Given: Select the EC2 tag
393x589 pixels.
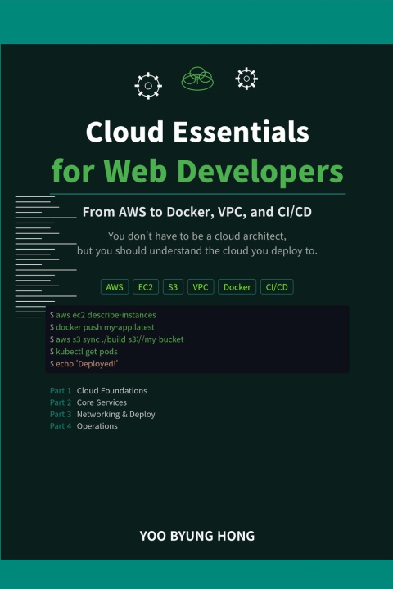Looking at the screenshot, I should pyautogui.click(x=146, y=287).
